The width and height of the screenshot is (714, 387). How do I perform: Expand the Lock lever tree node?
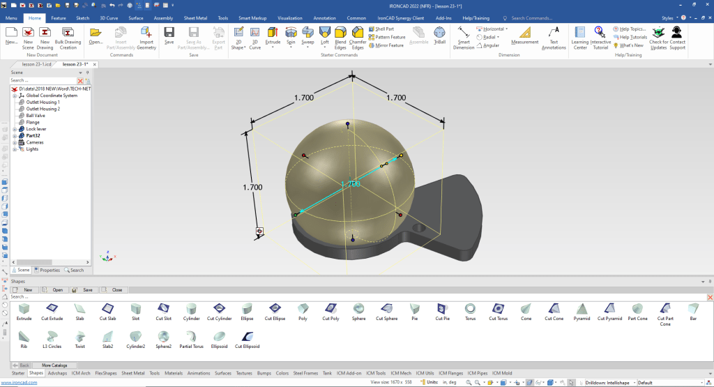[15, 129]
